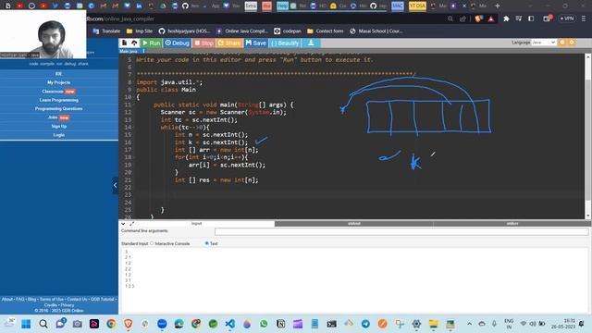Stop the running program
592x333 pixels.
203,43
